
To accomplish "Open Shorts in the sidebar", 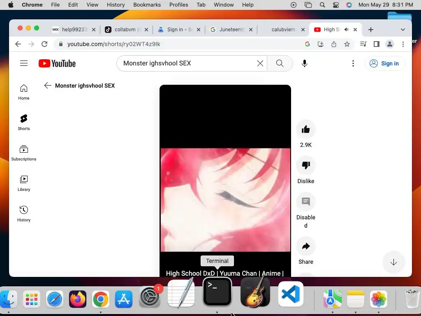I will click(x=24, y=123).
